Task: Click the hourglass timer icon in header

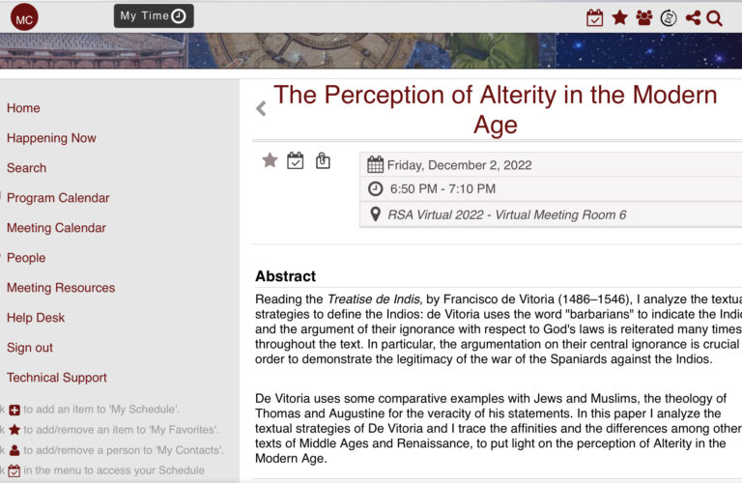Action: pyautogui.click(x=669, y=17)
